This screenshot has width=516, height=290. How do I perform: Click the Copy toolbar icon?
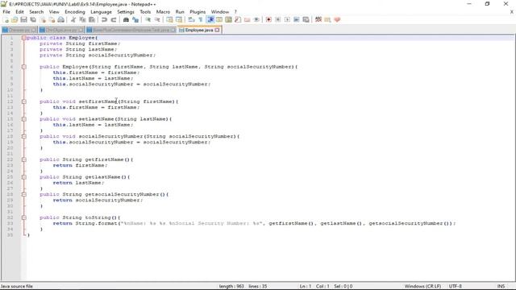(x=82, y=19)
